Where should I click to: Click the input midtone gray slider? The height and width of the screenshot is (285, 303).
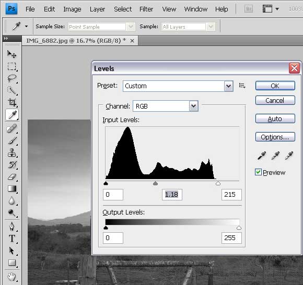coord(155,183)
